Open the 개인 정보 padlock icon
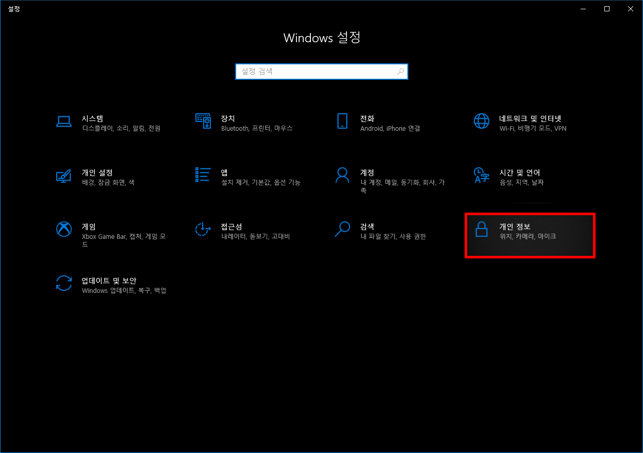The height and width of the screenshot is (453, 643). (x=482, y=229)
